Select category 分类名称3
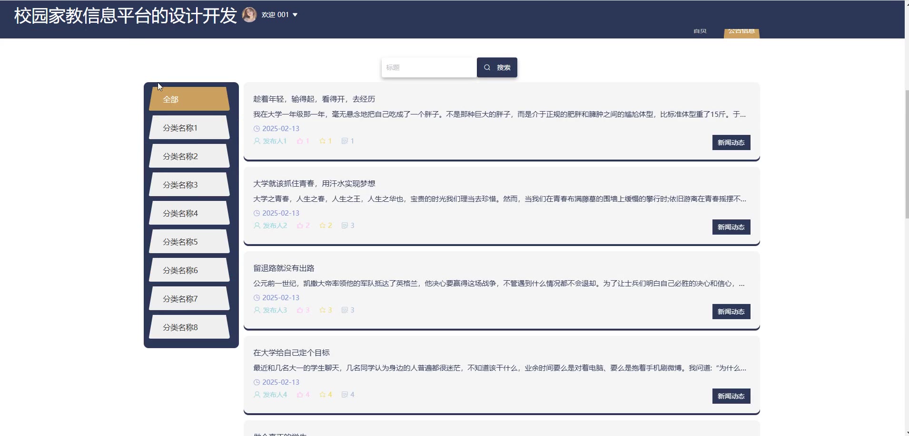Screen dimensions: 909x436 pos(189,184)
